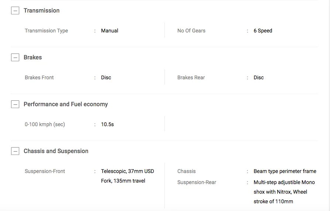Image resolution: width=330 pixels, height=211 pixels.
Task: Click the 6 Speed value
Action: click(x=263, y=31)
